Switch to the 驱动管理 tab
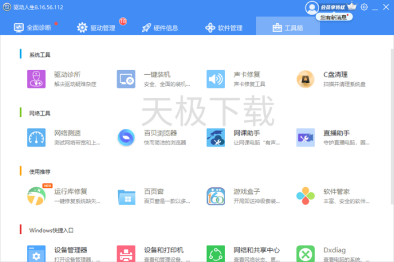This screenshot has height=262, width=394. pyautogui.click(x=96, y=28)
